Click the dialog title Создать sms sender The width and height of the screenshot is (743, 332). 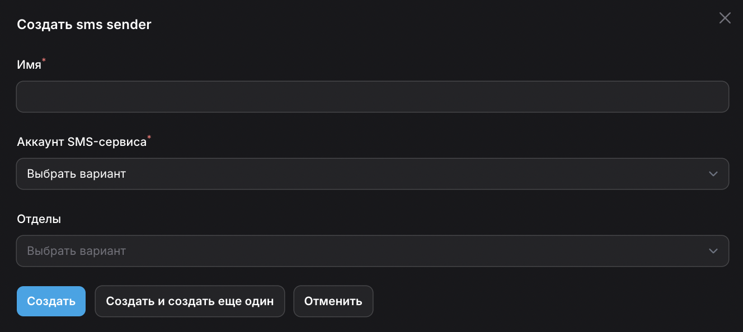[84, 25]
